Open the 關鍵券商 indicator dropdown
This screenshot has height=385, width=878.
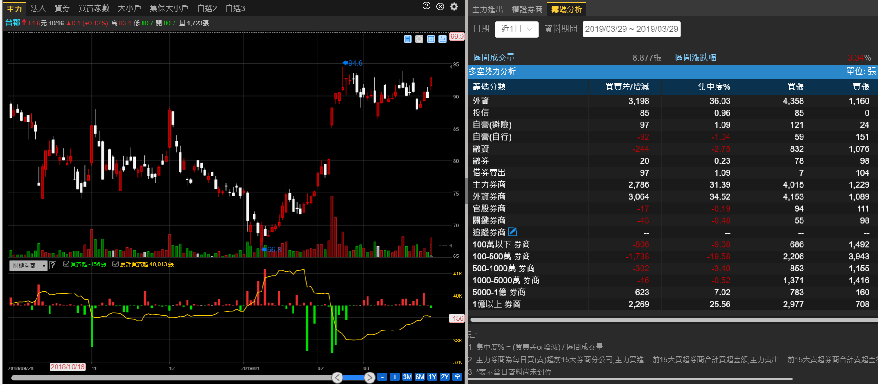28,266
